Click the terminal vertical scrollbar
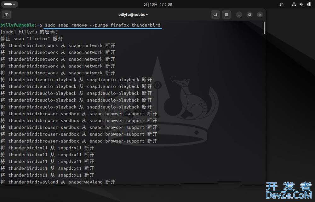The height and width of the screenshot is (202, 315). (x=264, y=28)
